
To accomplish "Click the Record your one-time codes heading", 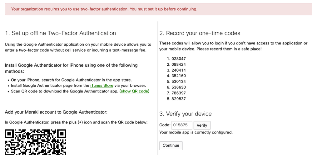I will (200, 33).
